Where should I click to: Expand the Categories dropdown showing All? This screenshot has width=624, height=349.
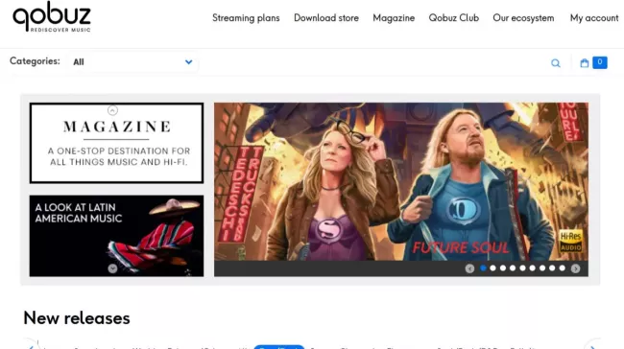tap(132, 62)
